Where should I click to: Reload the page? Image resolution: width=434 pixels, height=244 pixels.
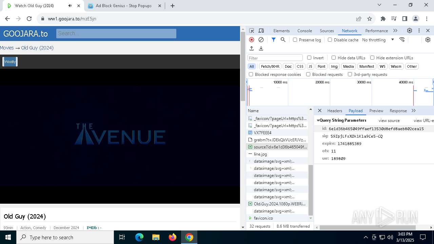[29, 19]
